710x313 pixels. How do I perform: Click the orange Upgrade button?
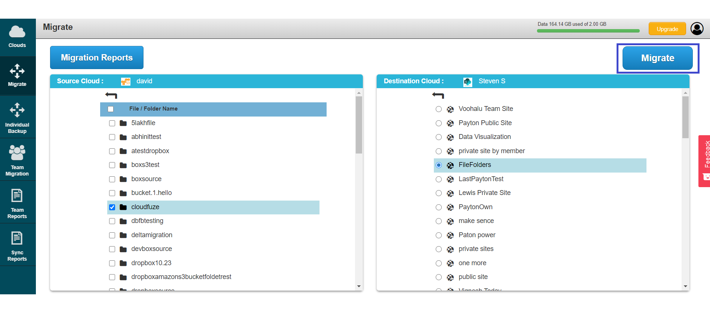[x=667, y=29]
